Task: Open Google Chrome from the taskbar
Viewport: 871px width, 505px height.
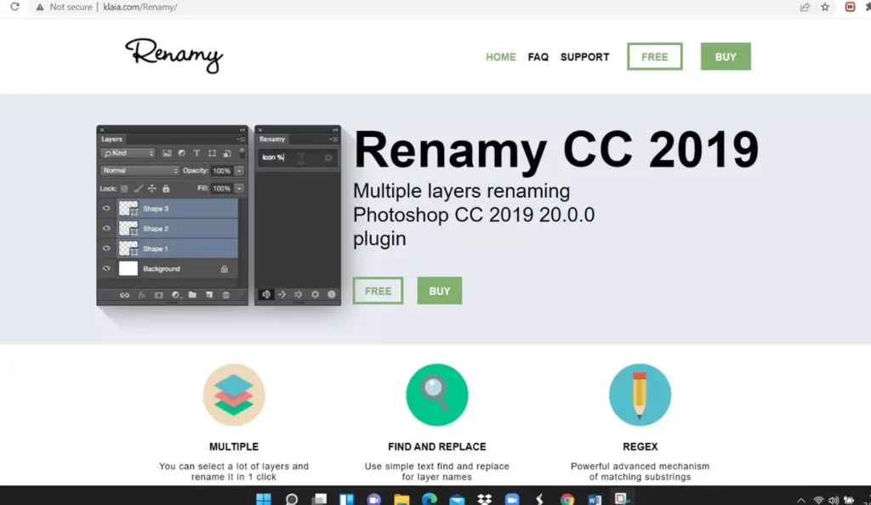Action: click(x=567, y=499)
